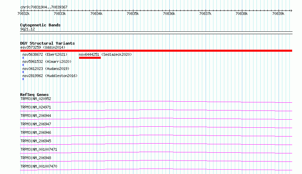
Task: Open variant nsv2819962 (Huddleston2016)
Action: click(x=50, y=76)
